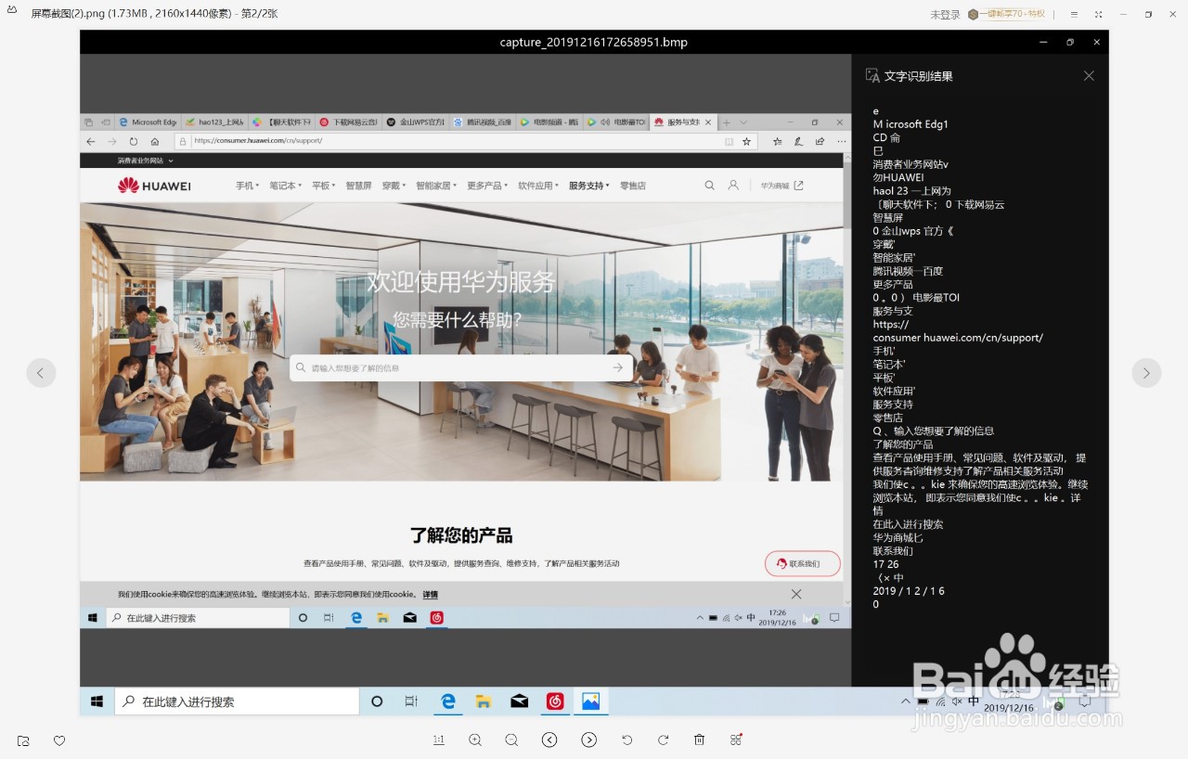Dismiss the cookie notice with its X
The image size is (1188, 759).
[796, 594]
